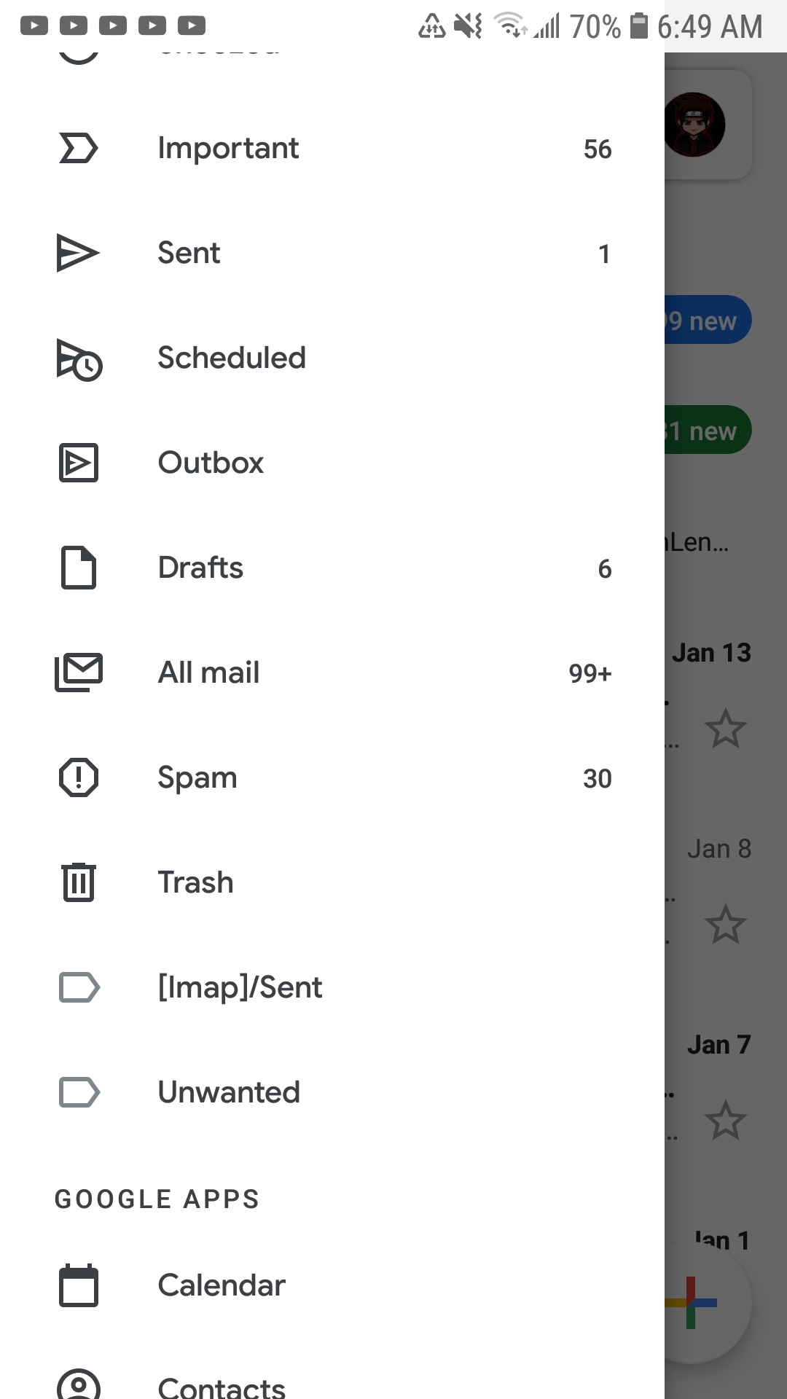Viewport: 787px width, 1399px height.
Task: Tap the Sent count 1
Action: click(x=604, y=254)
